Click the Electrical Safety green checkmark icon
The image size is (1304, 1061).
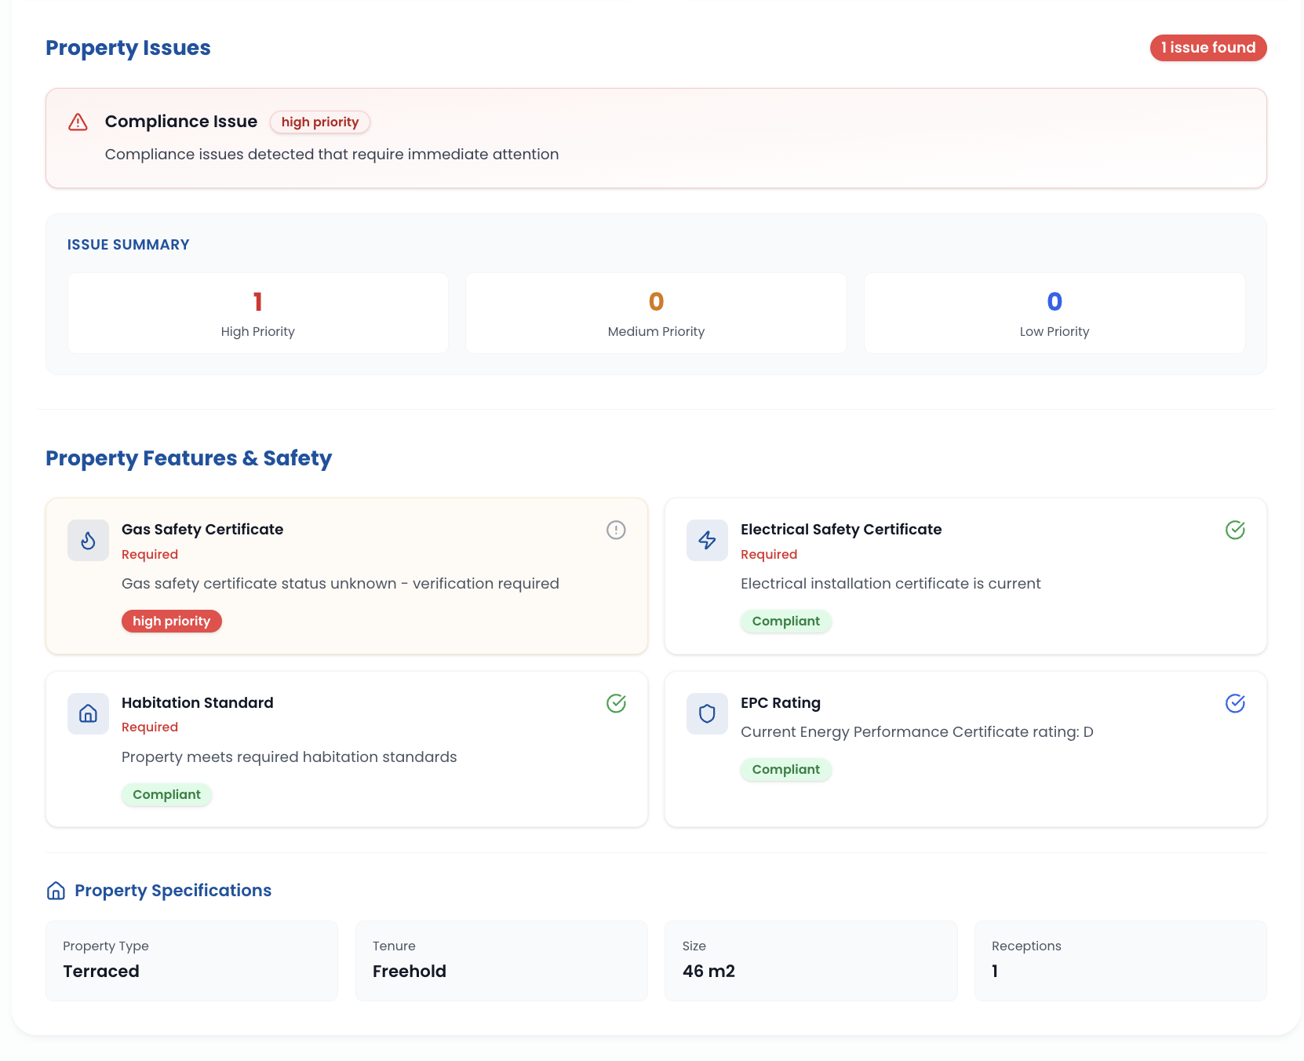coord(1235,530)
